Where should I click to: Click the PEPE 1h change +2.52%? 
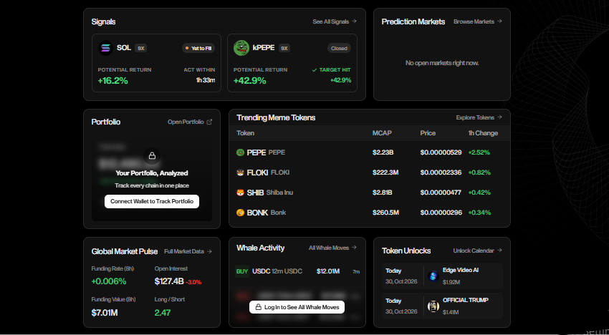pos(479,152)
